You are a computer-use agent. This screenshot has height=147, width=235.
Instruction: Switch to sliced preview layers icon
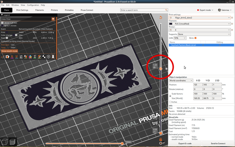click(12, 142)
